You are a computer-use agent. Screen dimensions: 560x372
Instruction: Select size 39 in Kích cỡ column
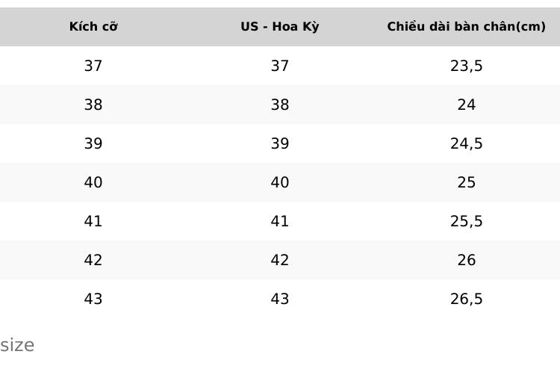(x=93, y=143)
